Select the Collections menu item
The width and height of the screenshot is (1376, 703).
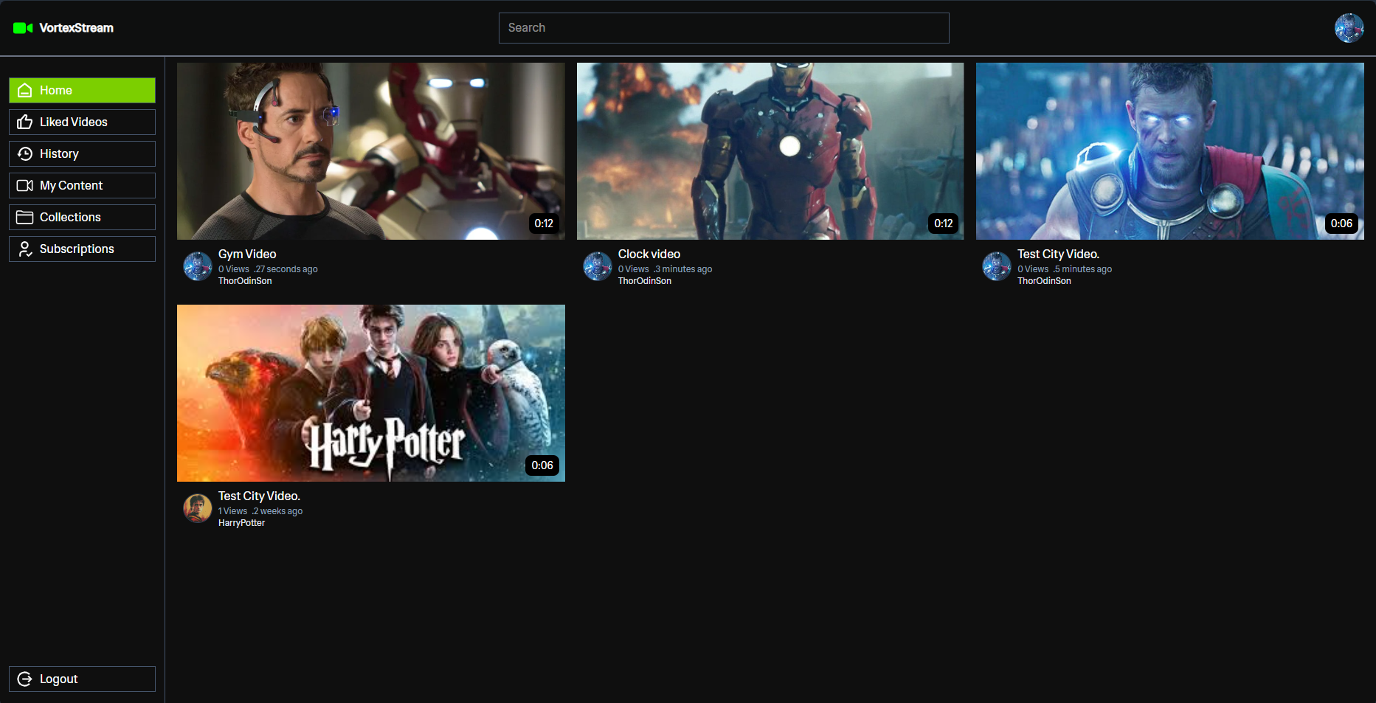point(82,218)
